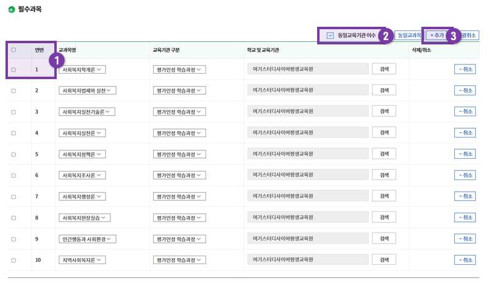Cancel row 5 with its 취소 button
The width and height of the screenshot is (497, 283).
click(x=465, y=154)
